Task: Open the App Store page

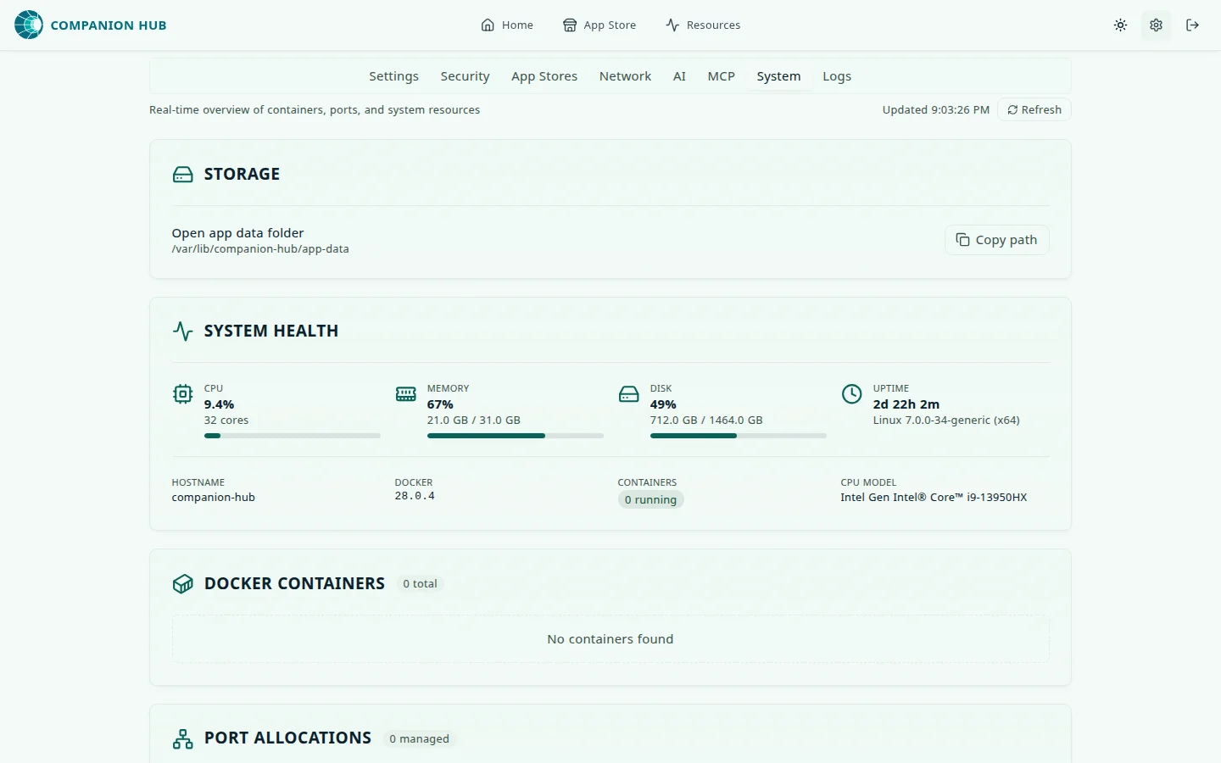Action: click(599, 25)
